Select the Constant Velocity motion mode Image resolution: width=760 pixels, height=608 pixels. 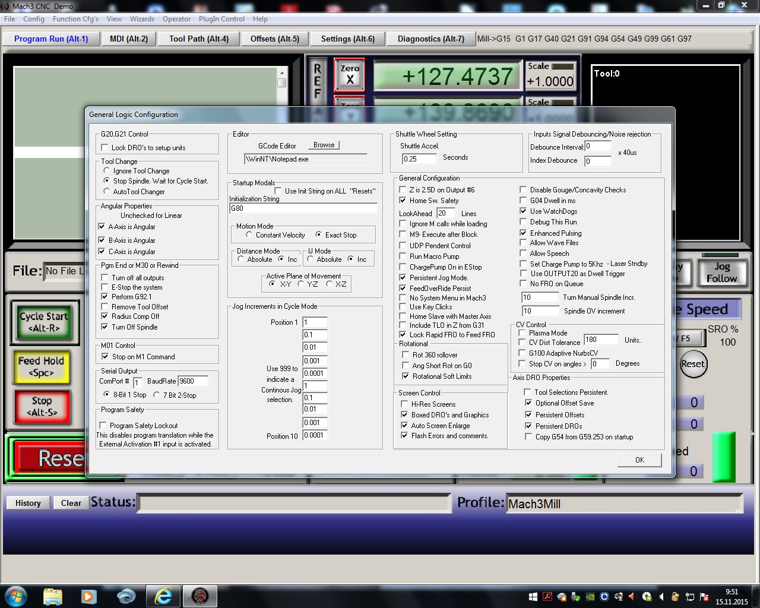249,235
